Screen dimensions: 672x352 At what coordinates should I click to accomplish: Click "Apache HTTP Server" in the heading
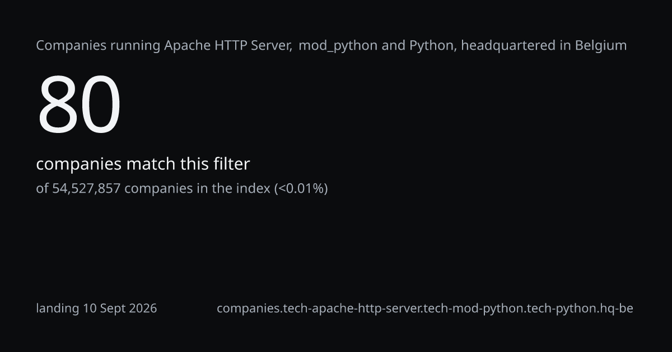tap(227, 45)
